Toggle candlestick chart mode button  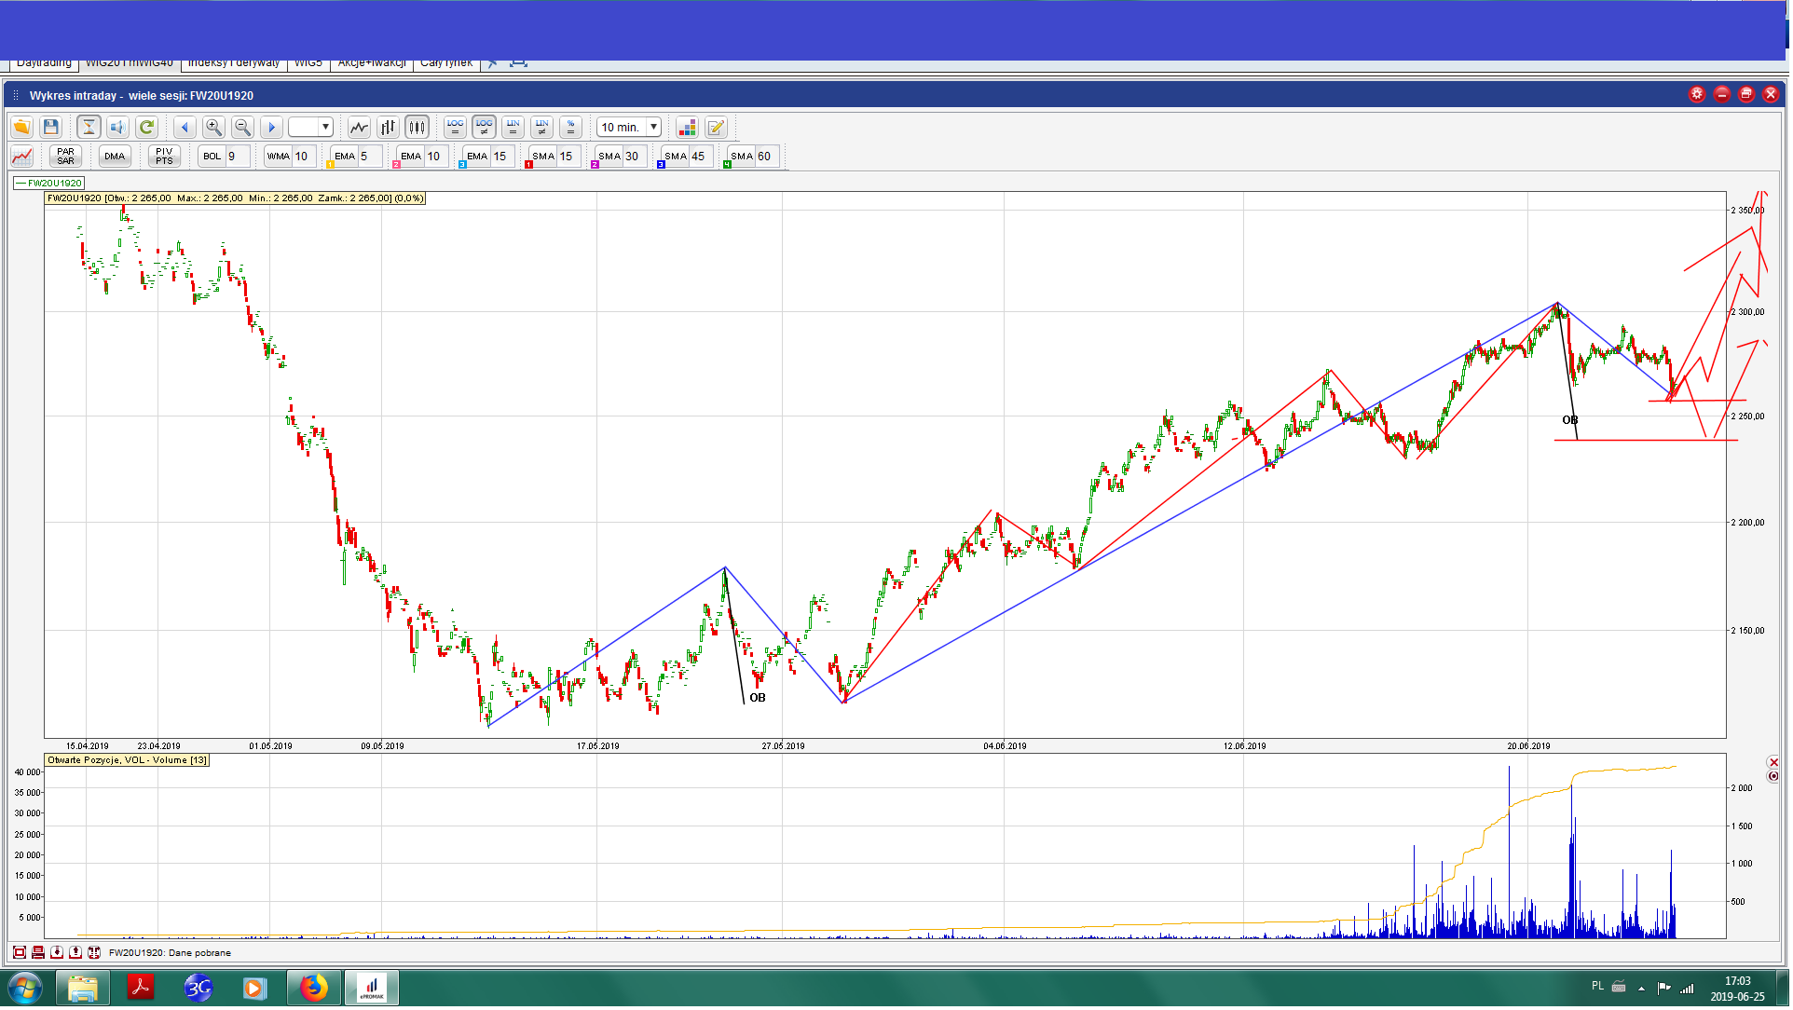coord(417,128)
